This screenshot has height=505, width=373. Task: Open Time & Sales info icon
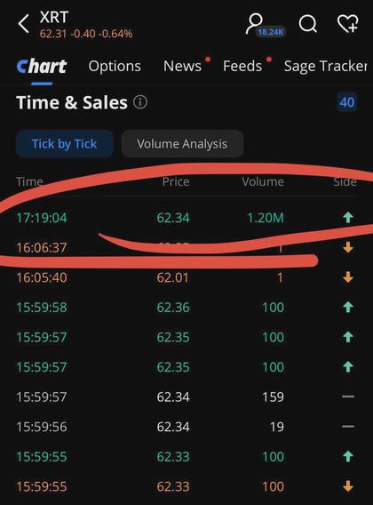coord(140,102)
